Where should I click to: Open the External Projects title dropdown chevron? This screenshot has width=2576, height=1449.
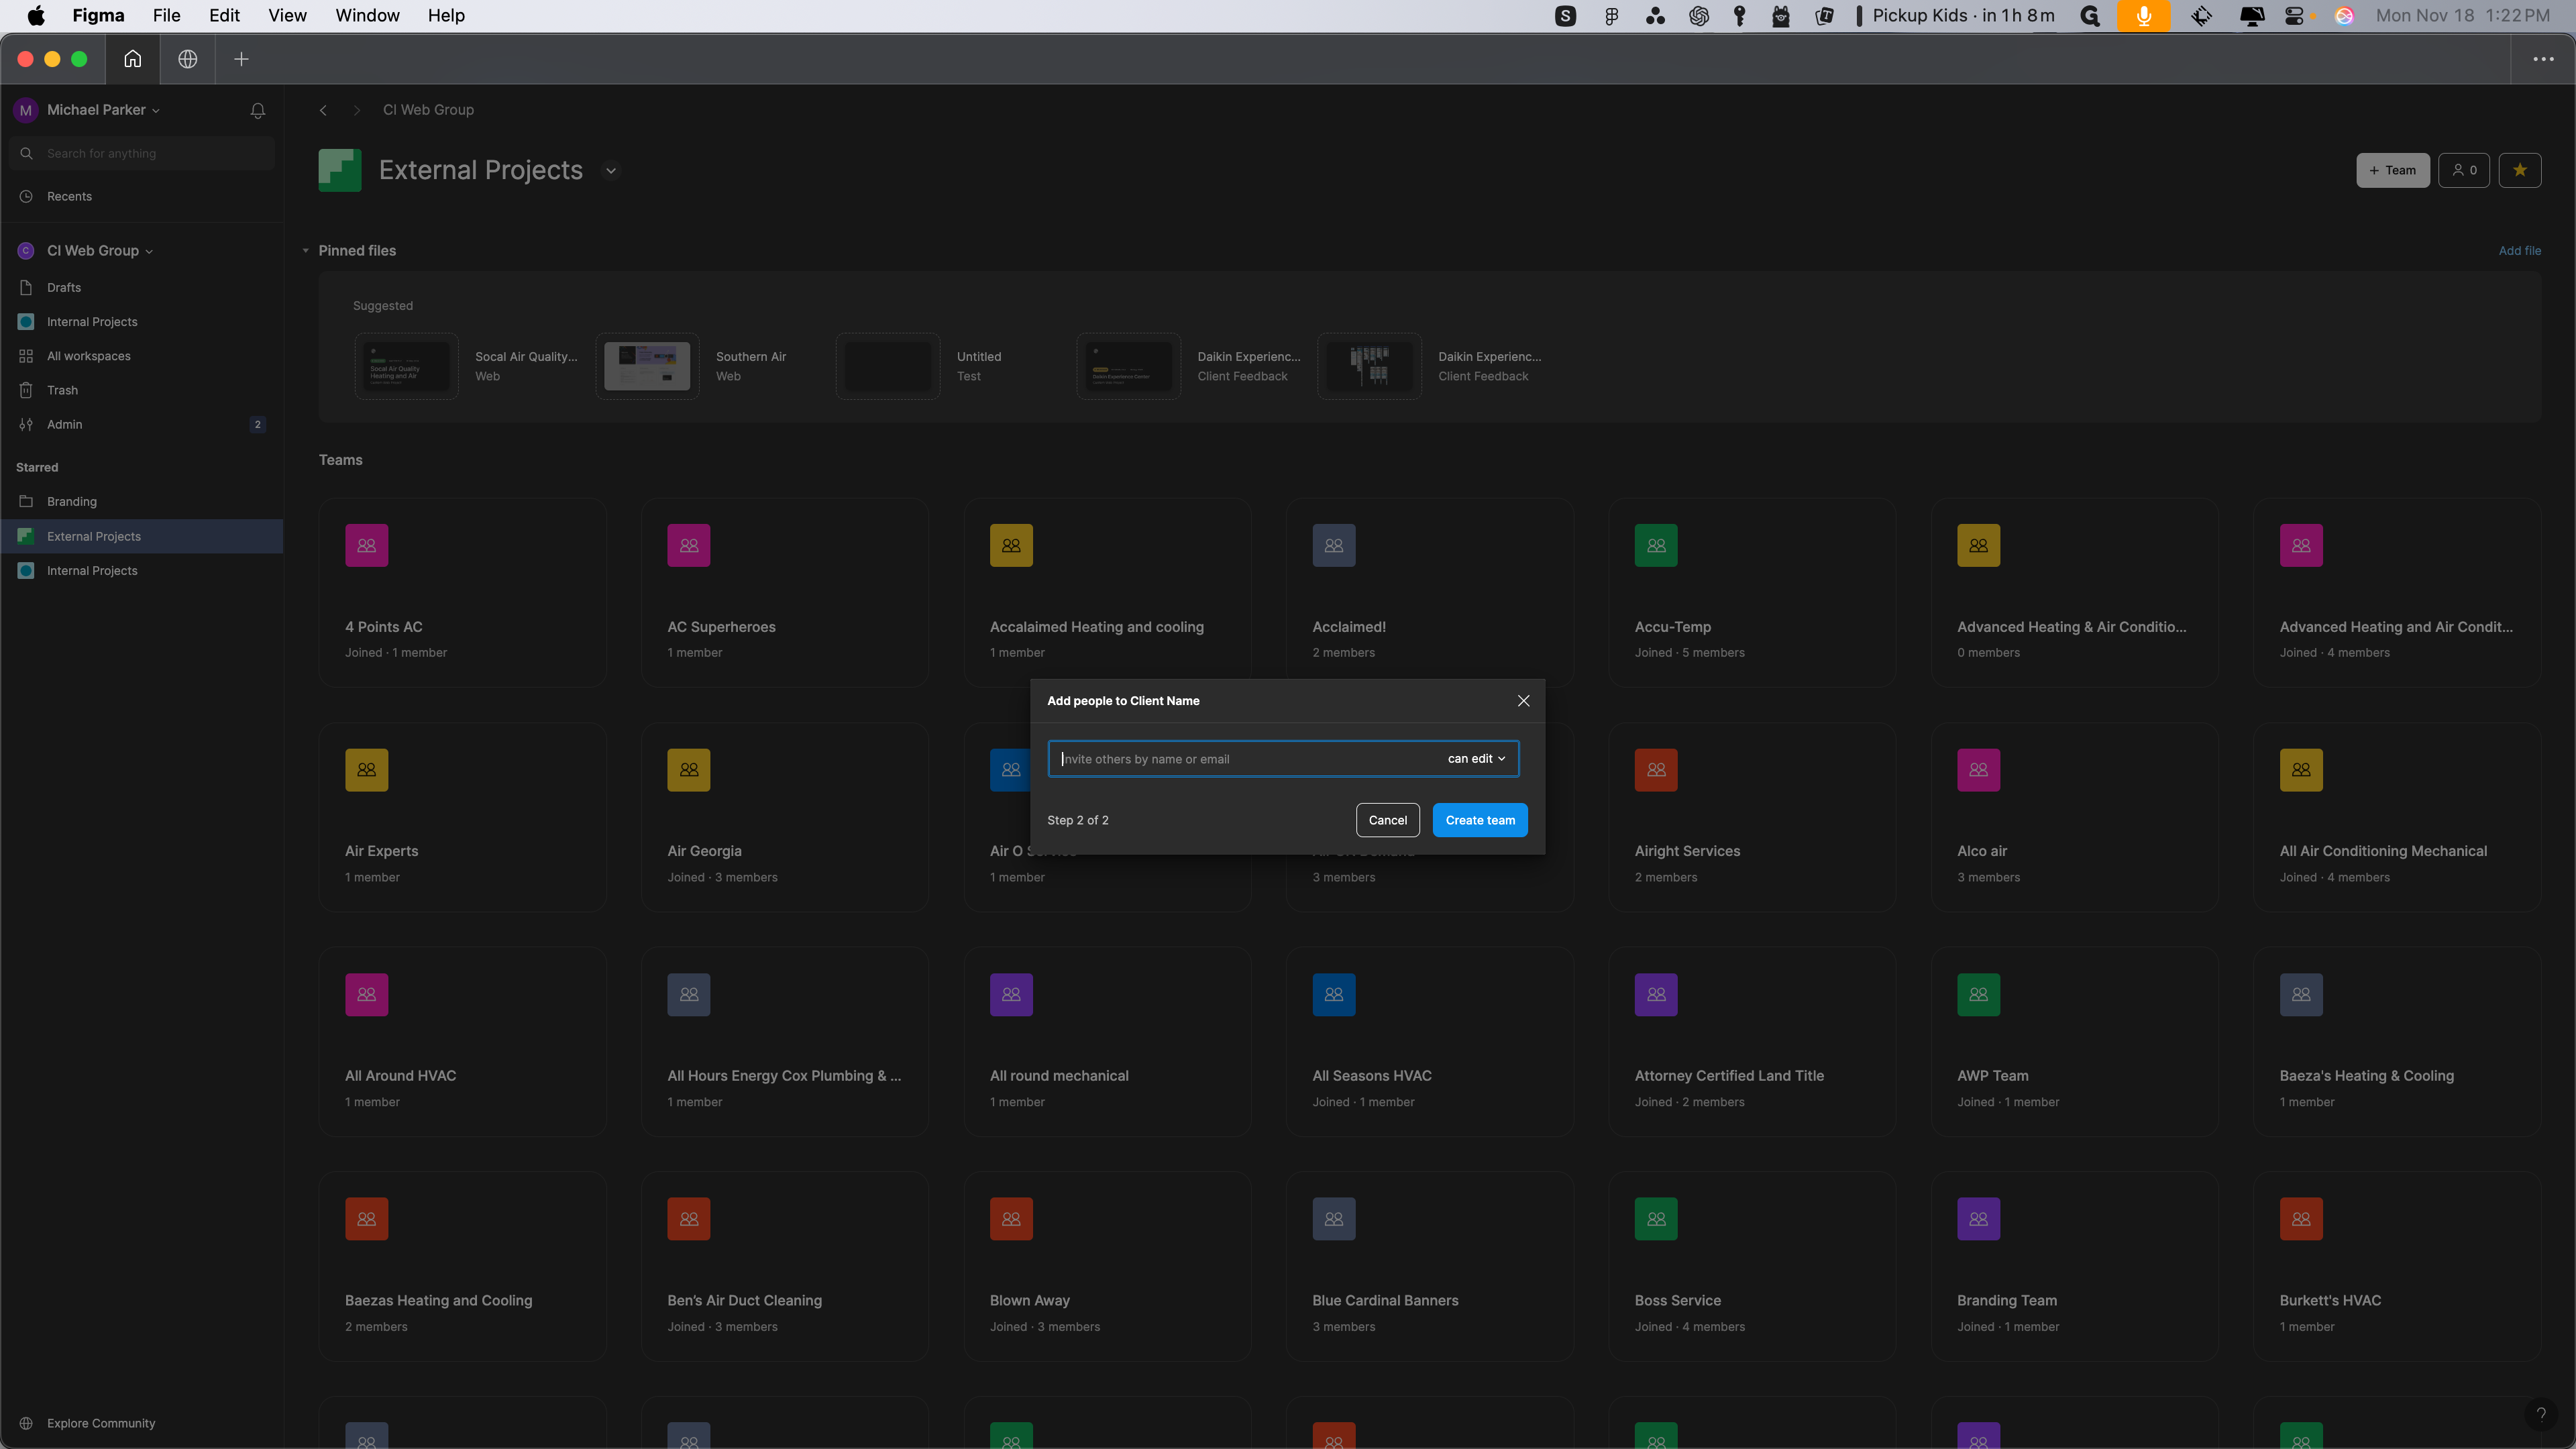pyautogui.click(x=611, y=170)
